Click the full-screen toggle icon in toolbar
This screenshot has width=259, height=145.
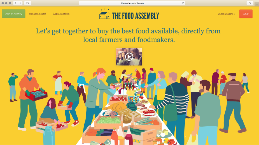[28, 3]
